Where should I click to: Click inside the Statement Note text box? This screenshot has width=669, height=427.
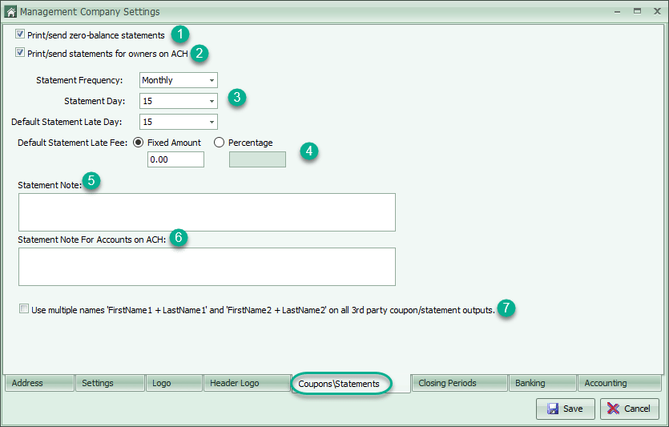[207, 212]
